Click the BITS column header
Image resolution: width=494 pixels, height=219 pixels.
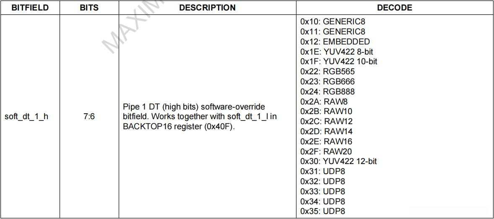(89, 8)
